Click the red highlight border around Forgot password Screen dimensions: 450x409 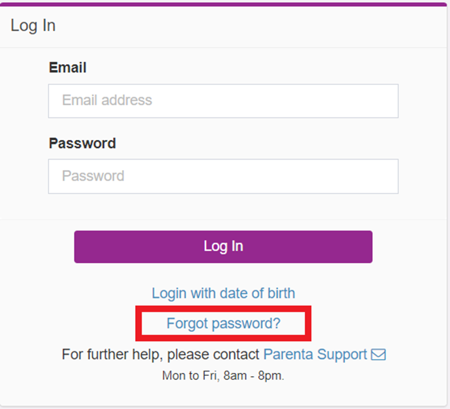coord(223,309)
